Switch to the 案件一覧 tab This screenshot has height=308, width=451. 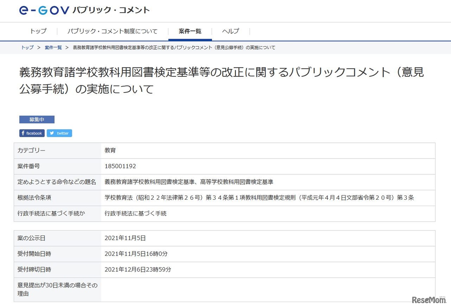click(x=190, y=31)
